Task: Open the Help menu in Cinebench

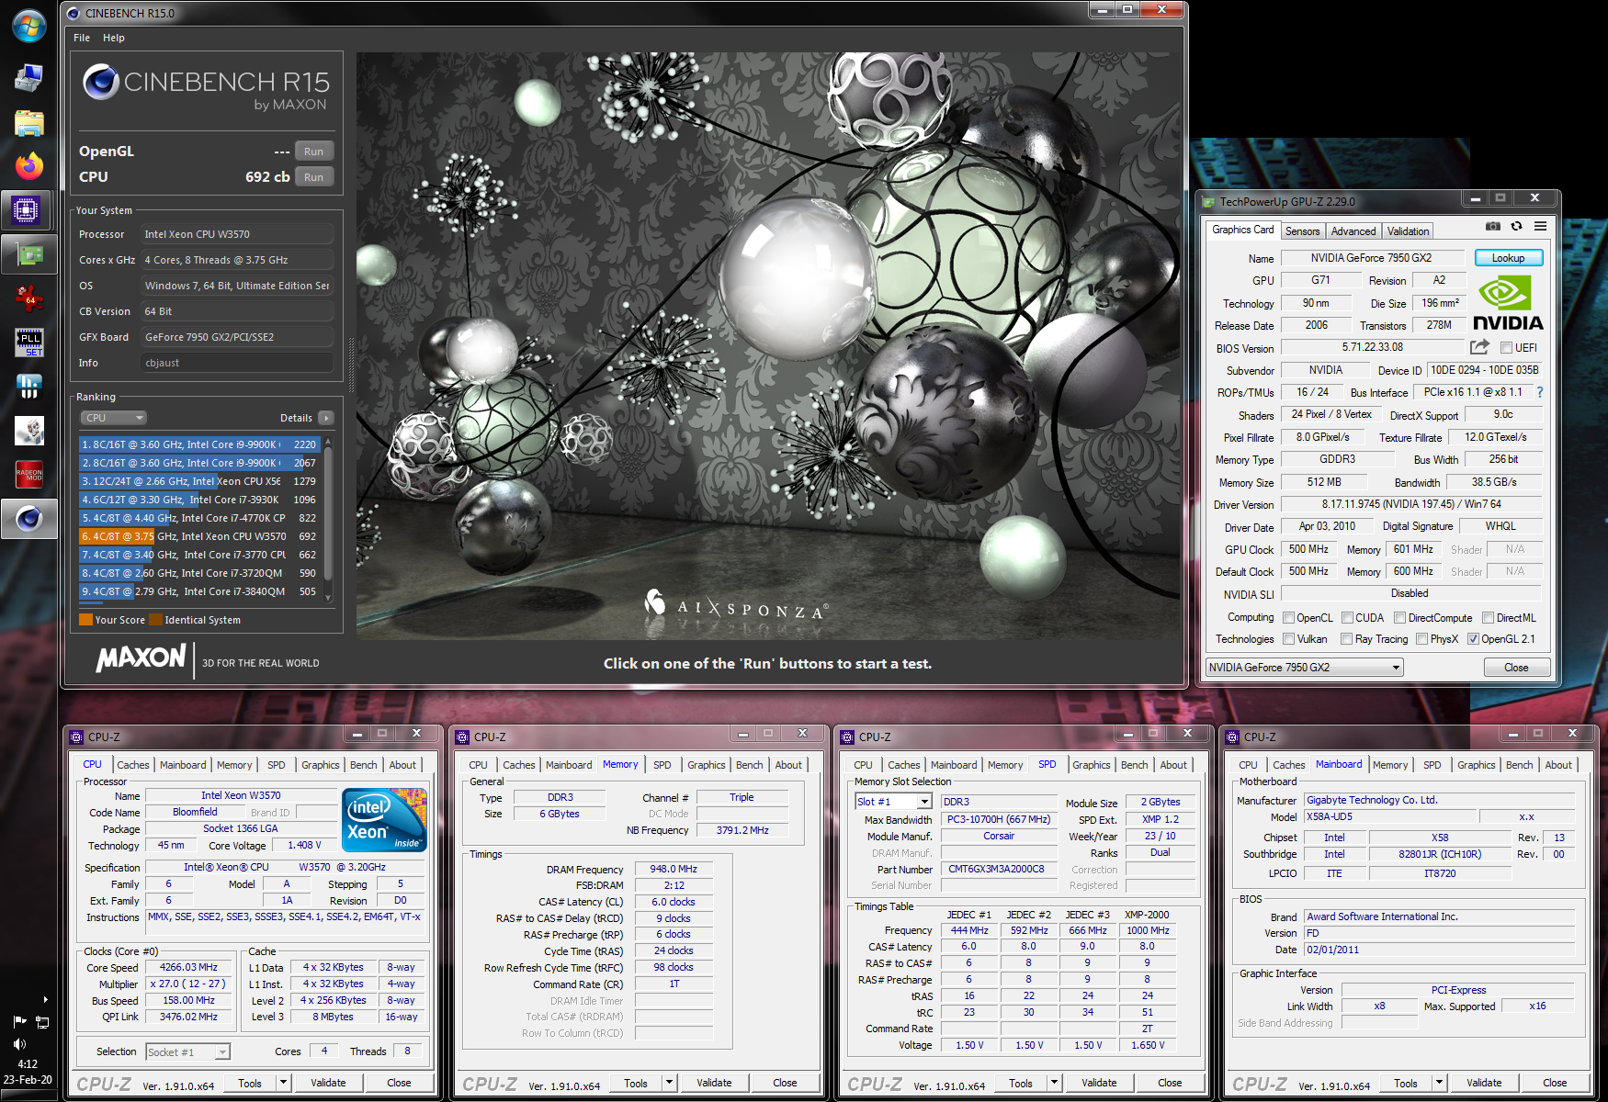Action: coord(114,38)
